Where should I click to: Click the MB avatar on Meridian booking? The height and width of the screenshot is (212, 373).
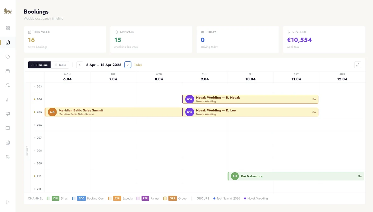point(52,112)
